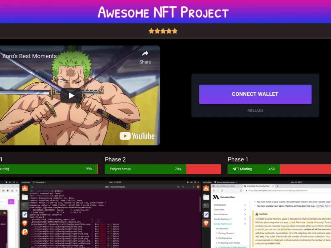Viewport: 331px width, 248px height.
Task: Click the purple search button in leftmost screenshot
Action: pos(11,202)
